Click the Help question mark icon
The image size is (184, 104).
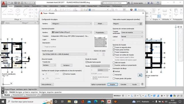point(158,3)
